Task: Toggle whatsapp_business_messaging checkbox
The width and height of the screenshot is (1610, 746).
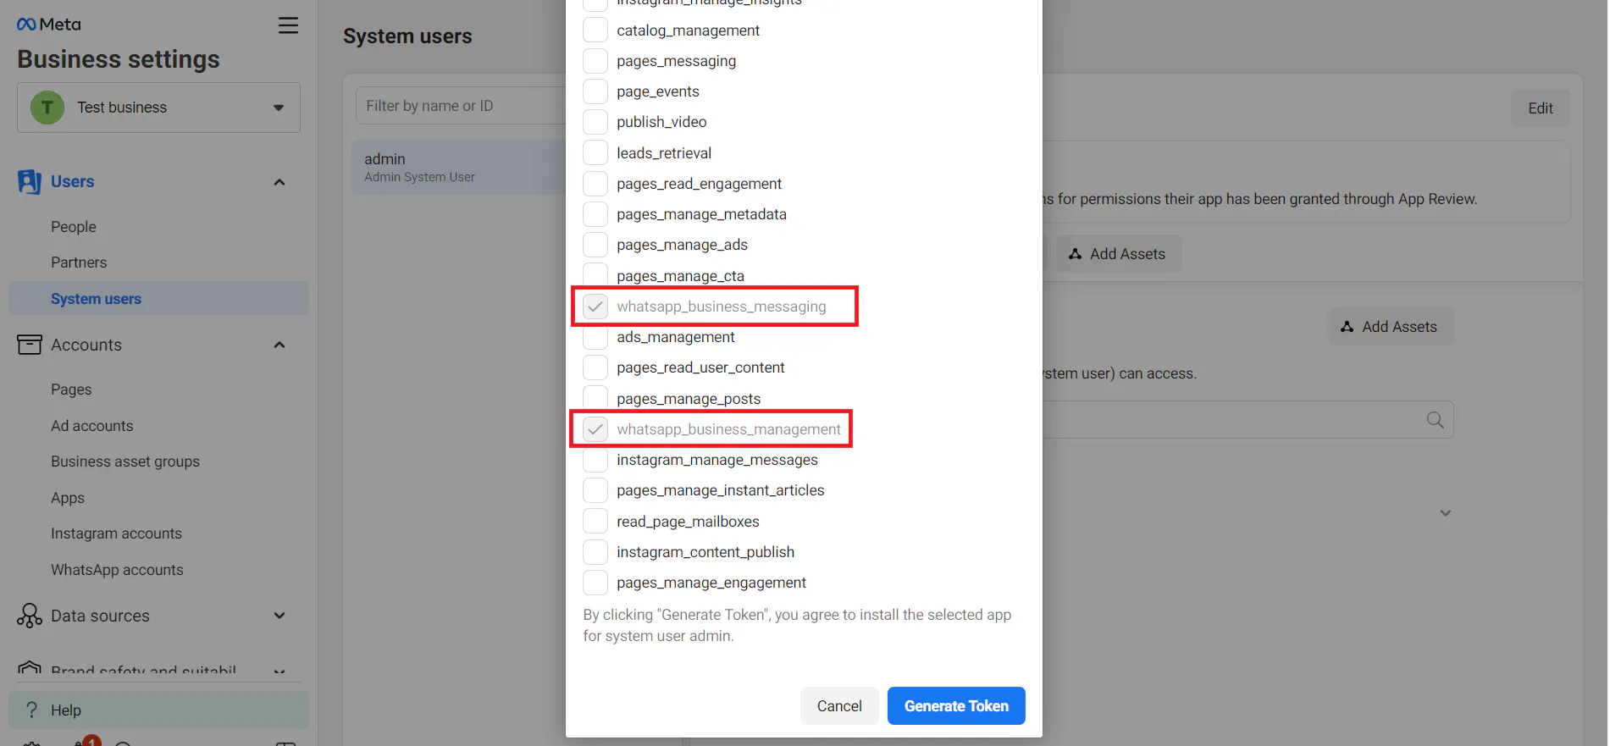Action: pyautogui.click(x=595, y=307)
